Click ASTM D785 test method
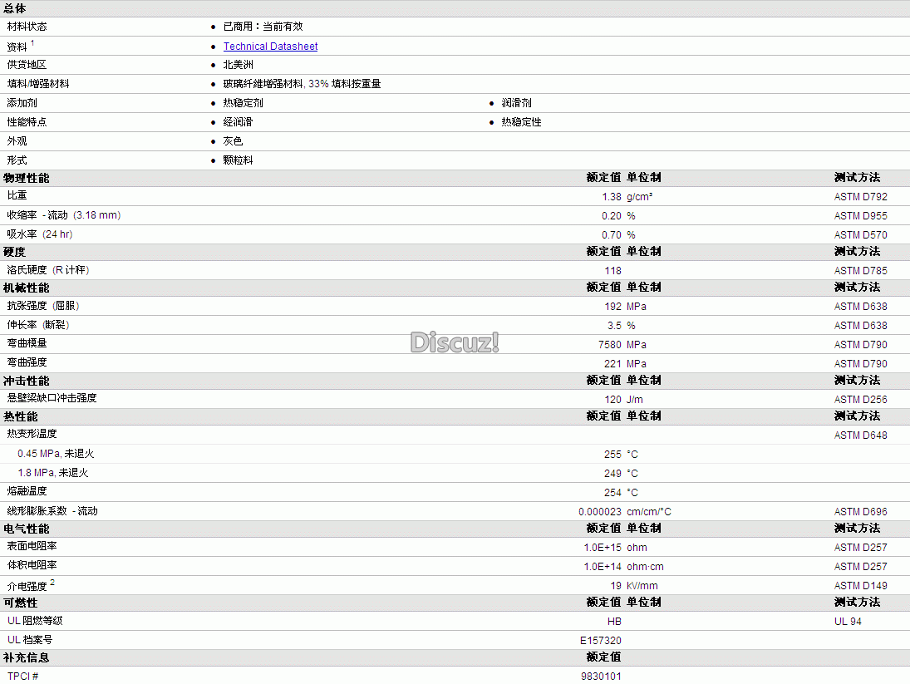Image resolution: width=910 pixels, height=684 pixels. (x=861, y=271)
